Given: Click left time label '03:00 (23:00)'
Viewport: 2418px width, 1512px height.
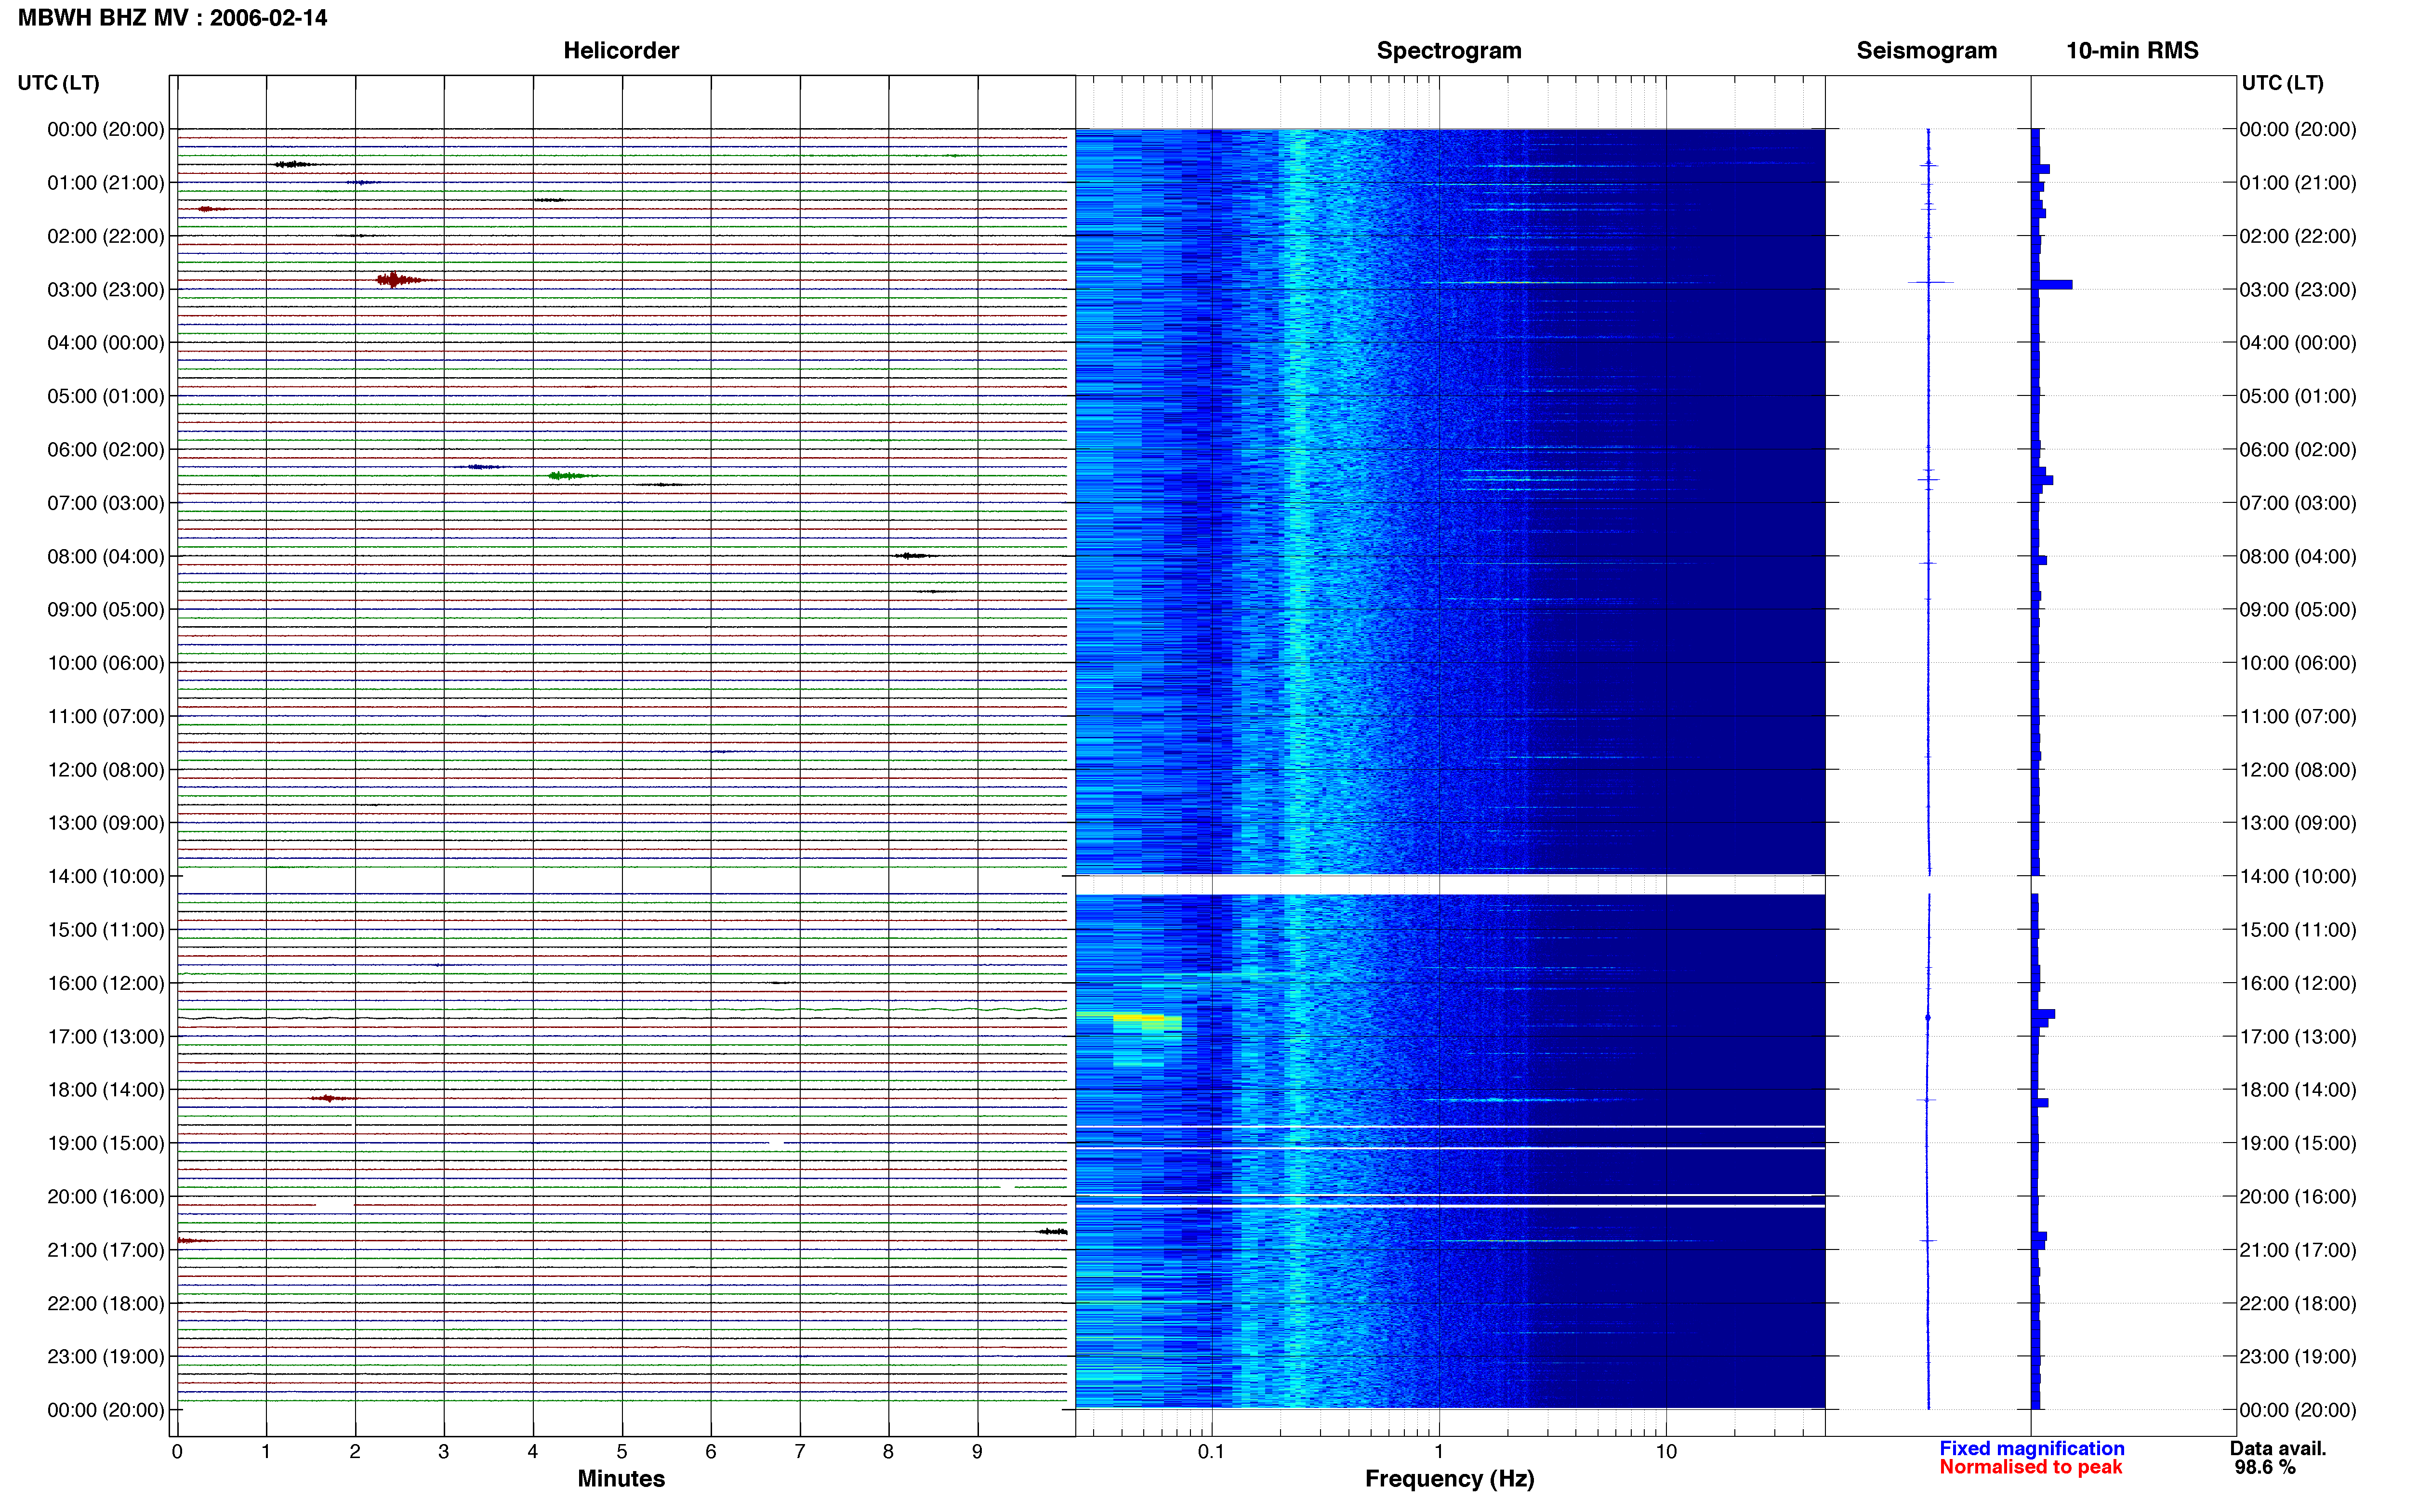Looking at the screenshot, I should 106,290.
